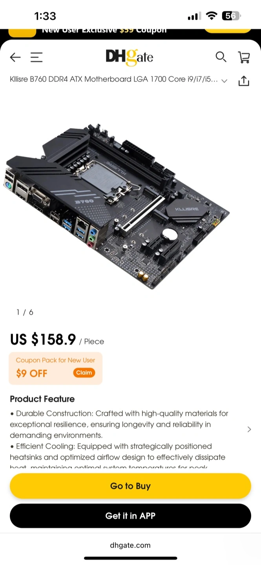Tap the Kllisre B760 motherboard image

pyautogui.click(x=118, y=206)
